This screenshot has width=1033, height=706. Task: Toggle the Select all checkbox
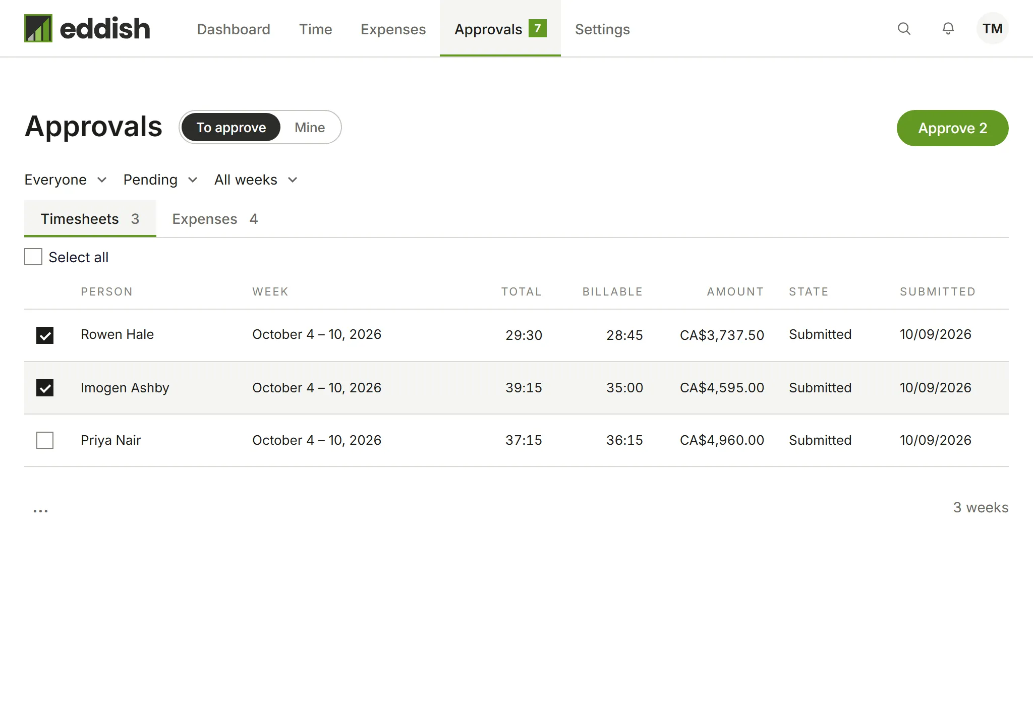click(33, 257)
